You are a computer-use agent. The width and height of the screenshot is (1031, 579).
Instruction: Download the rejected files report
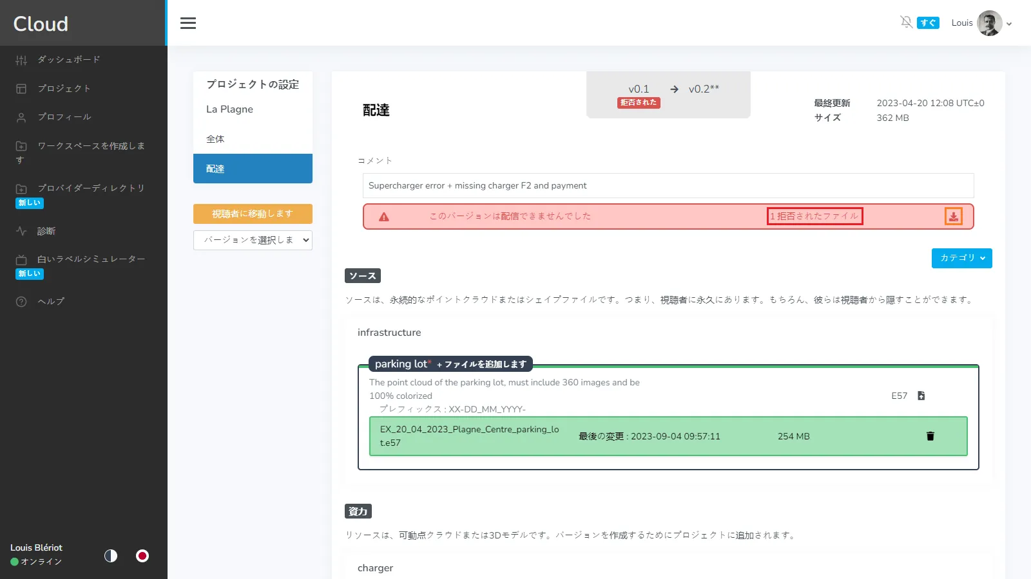point(953,217)
